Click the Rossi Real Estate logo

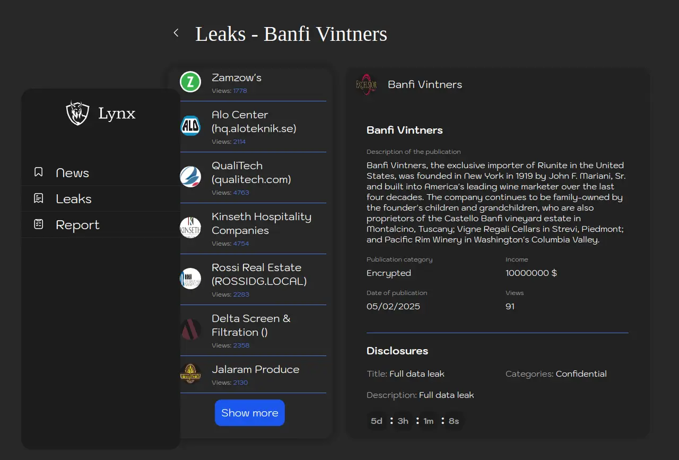[190, 279]
